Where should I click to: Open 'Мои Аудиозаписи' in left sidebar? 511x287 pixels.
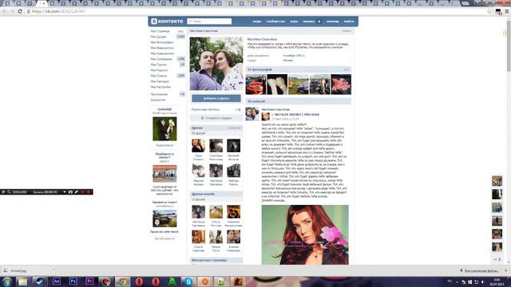tap(162, 53)
